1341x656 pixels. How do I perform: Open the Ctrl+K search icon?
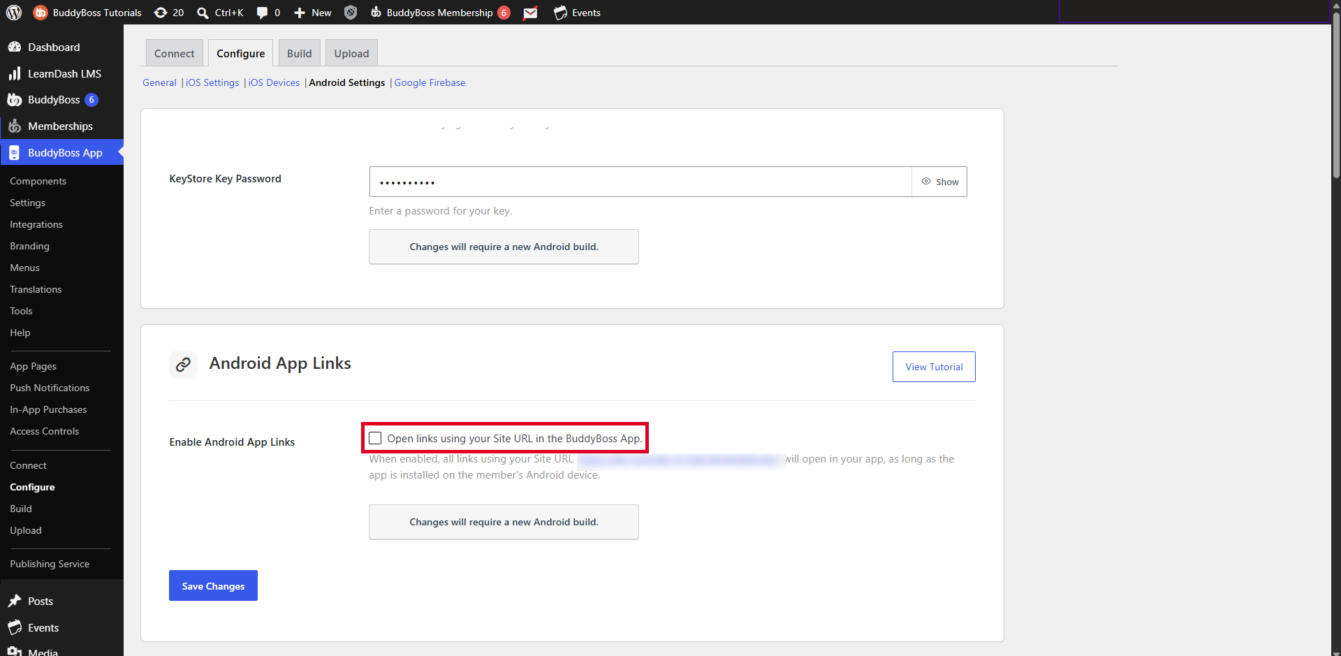point(203,13)
